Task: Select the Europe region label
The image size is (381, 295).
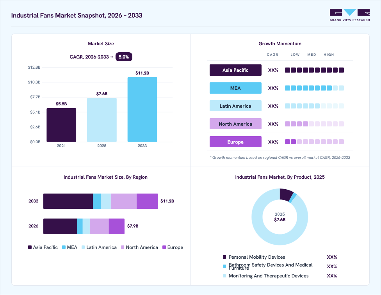Action: pos(235,142)
